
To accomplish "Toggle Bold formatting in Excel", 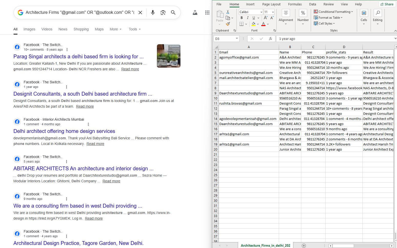I will 242,18.
